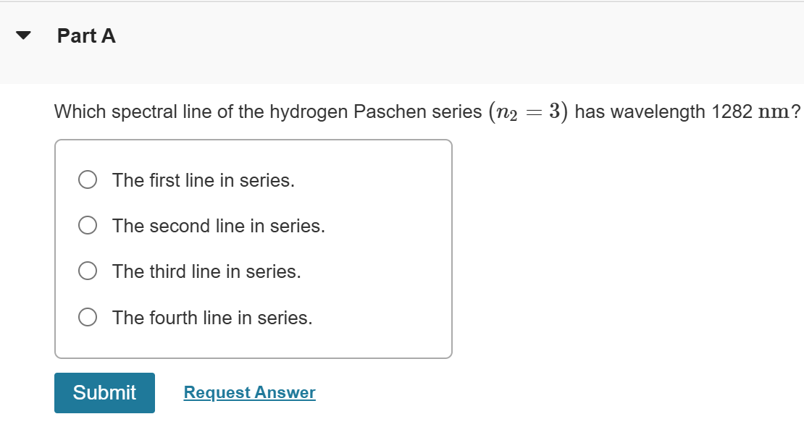Activate the last answer's radio button
This screenshot has width=804, height=427.
87,316
